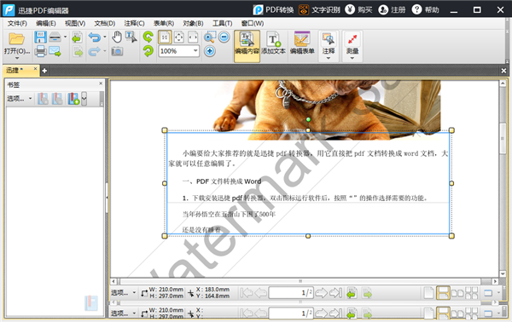The width and height of the screenshot is (512, 322).
Task: Enable continuous page layout in status bar showing 183.0mm
Action: 443,293
